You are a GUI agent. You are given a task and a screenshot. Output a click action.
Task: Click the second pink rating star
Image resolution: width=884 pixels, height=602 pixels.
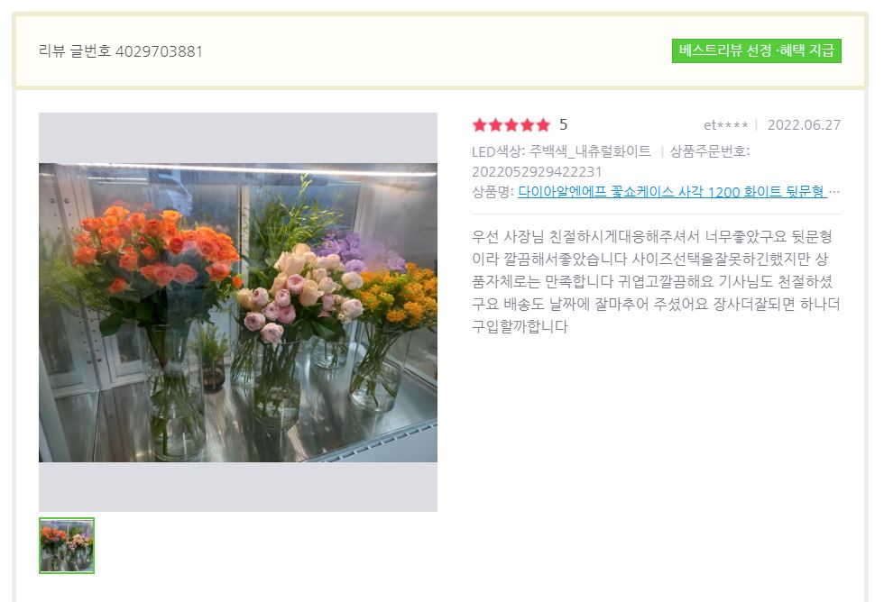[495, 125]
